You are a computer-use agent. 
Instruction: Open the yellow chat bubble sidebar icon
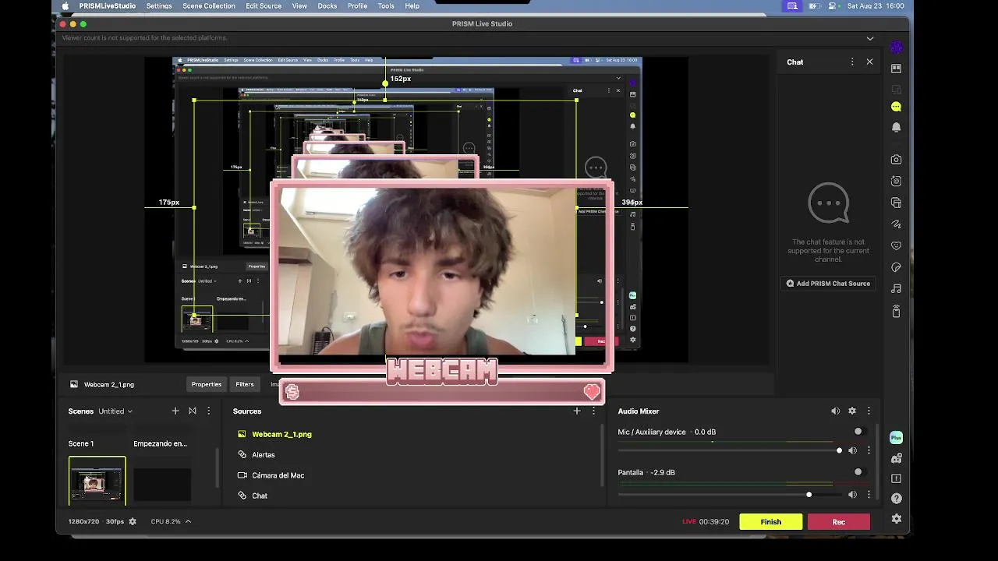pyautogui.click(x=896, y=107)
